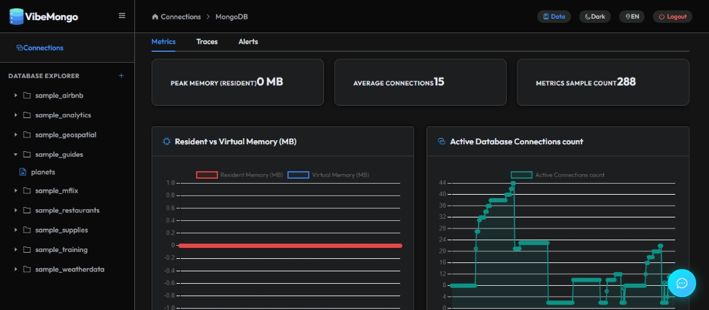The image size is (709, 310).
Task: Collapse the sample_guides database
Action: 16,155
